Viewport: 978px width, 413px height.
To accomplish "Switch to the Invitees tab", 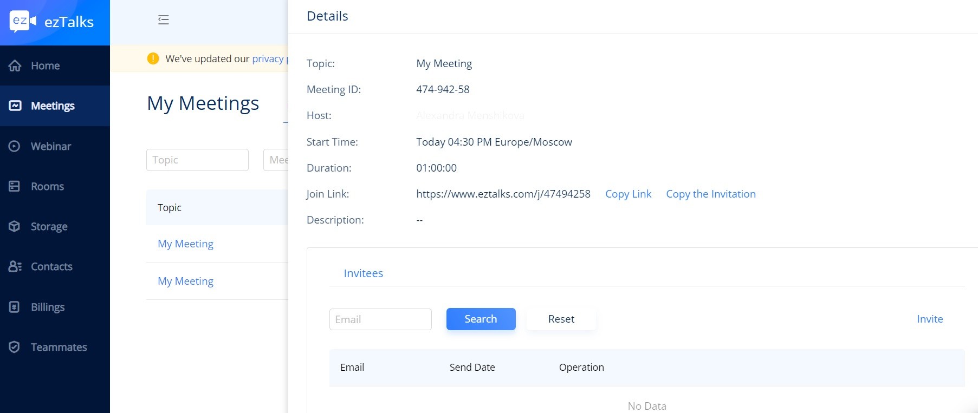I will pyautogui.click(x=363, y=273).
